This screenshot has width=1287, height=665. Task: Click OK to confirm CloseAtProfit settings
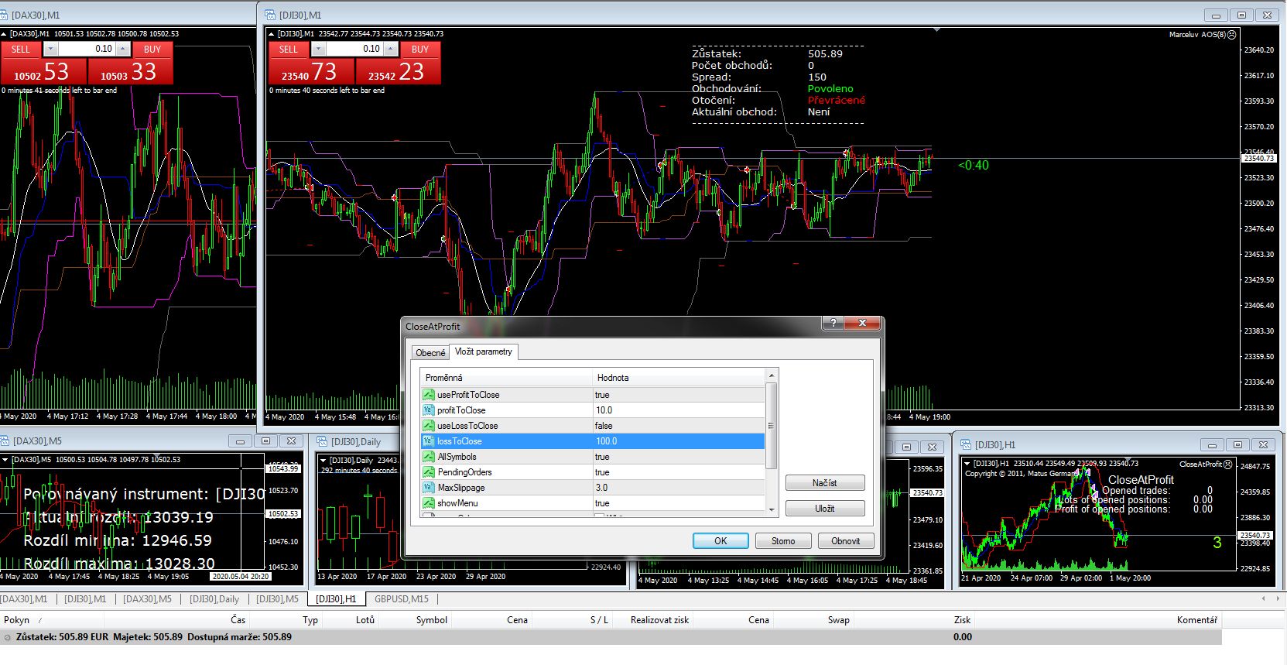[x=720, y=541]
